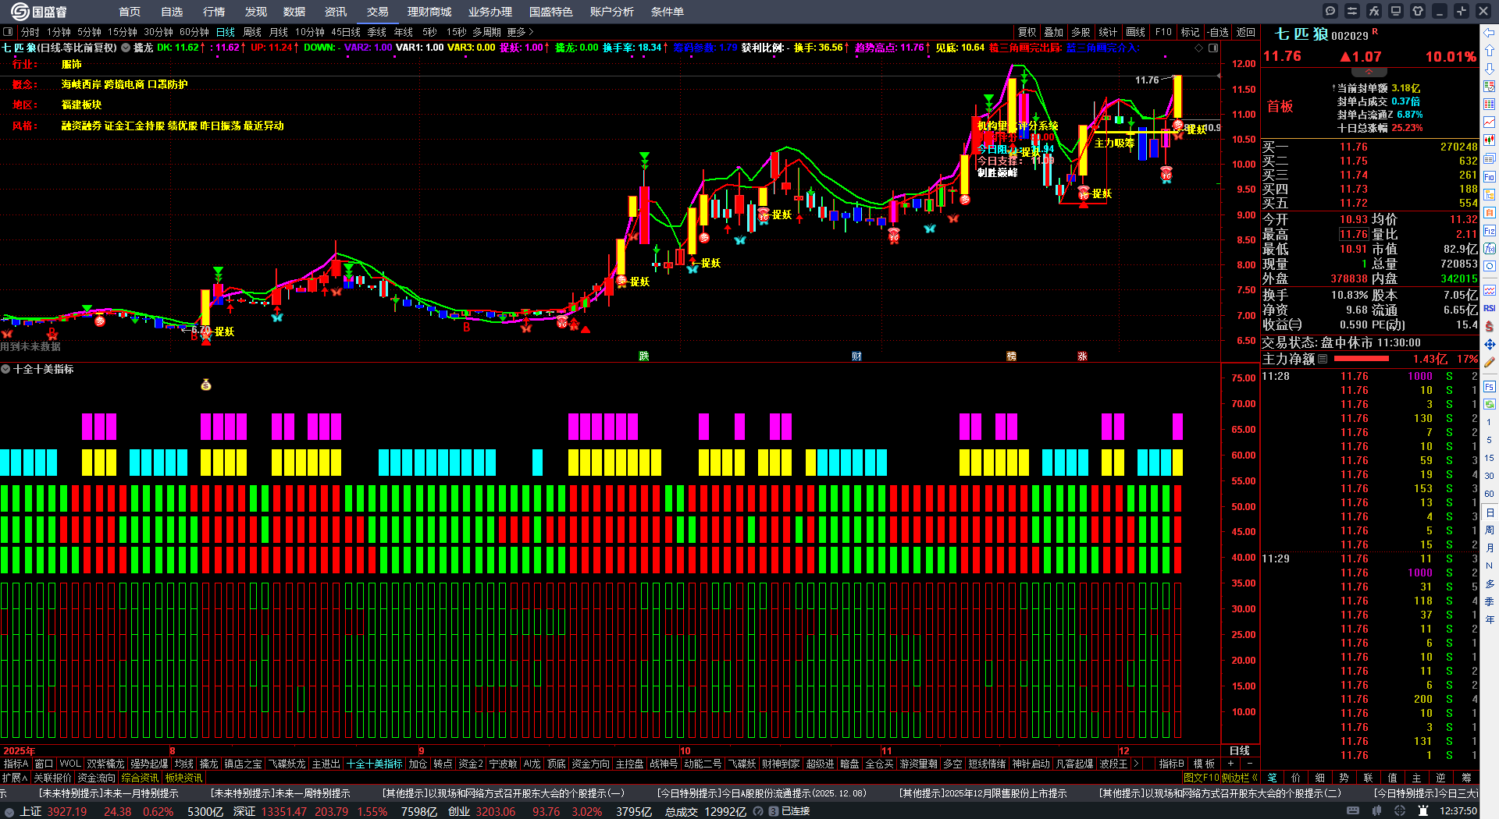
Task: Switch to the 筹 chips tab
Action: (x=1465, y=778)
